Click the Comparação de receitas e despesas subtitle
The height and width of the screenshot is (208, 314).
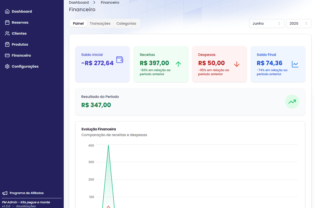coord(114,135)
